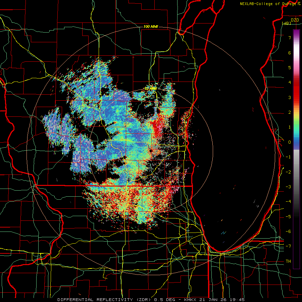
Task: Click the -7 scale label
Action: pos(288,246)
